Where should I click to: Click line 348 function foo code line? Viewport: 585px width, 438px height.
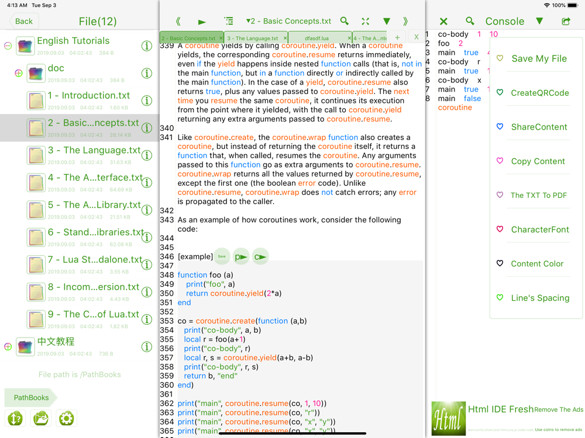click(x=205, y=275)
